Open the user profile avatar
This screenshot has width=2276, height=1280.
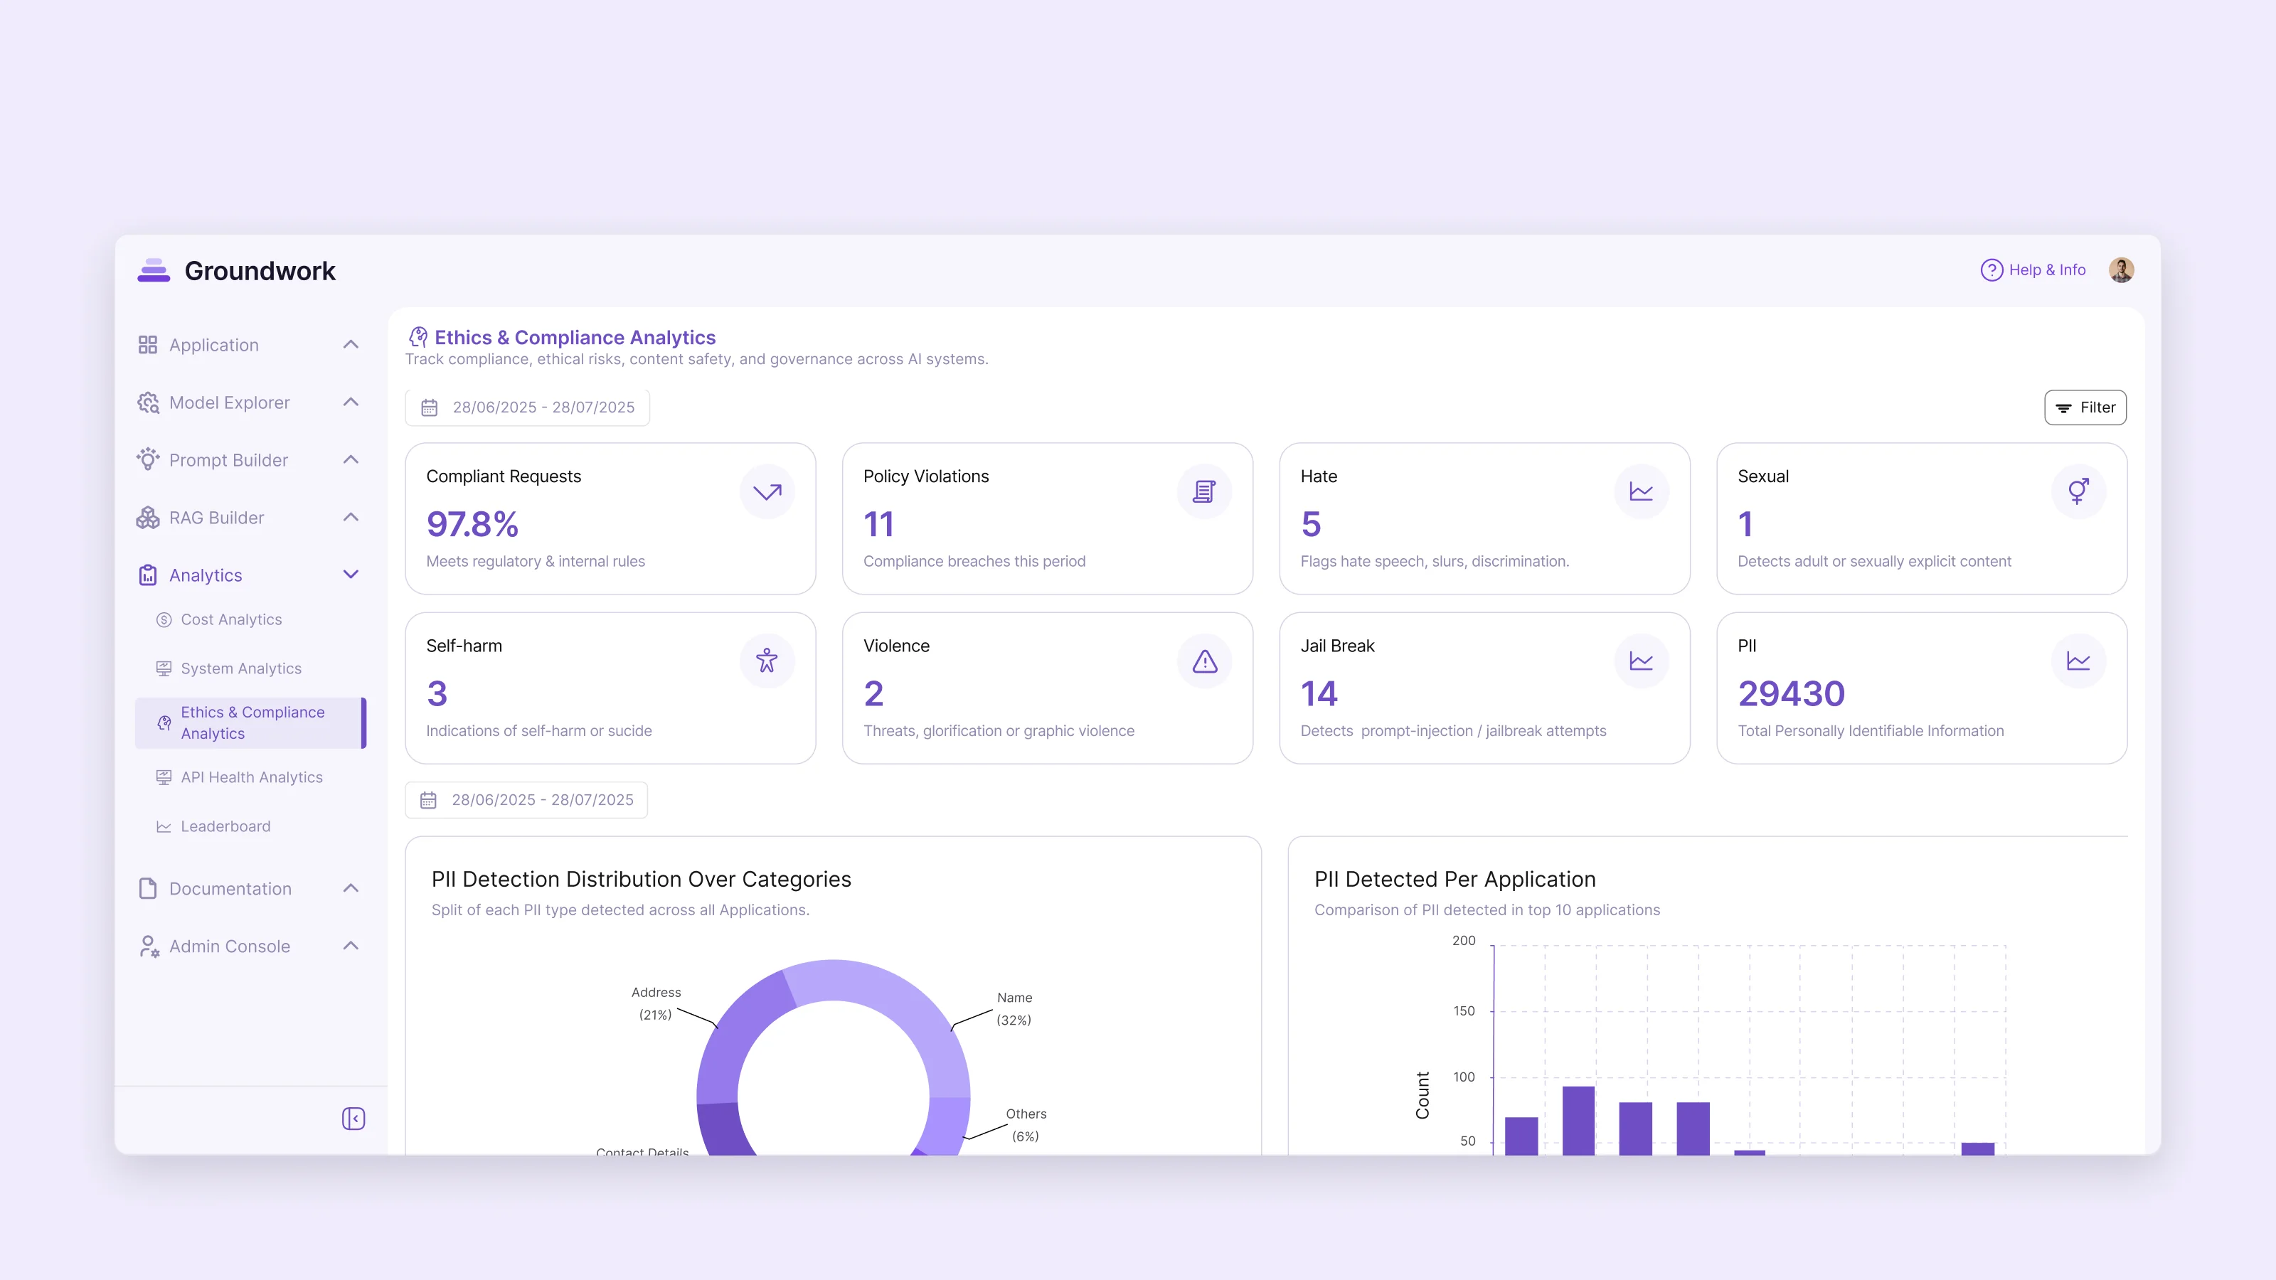point(2122,270)
